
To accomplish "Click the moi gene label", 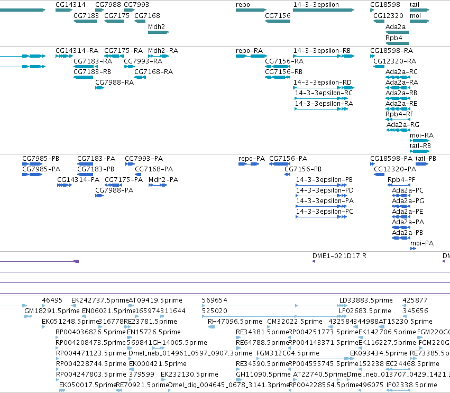I will click(415, 16).
